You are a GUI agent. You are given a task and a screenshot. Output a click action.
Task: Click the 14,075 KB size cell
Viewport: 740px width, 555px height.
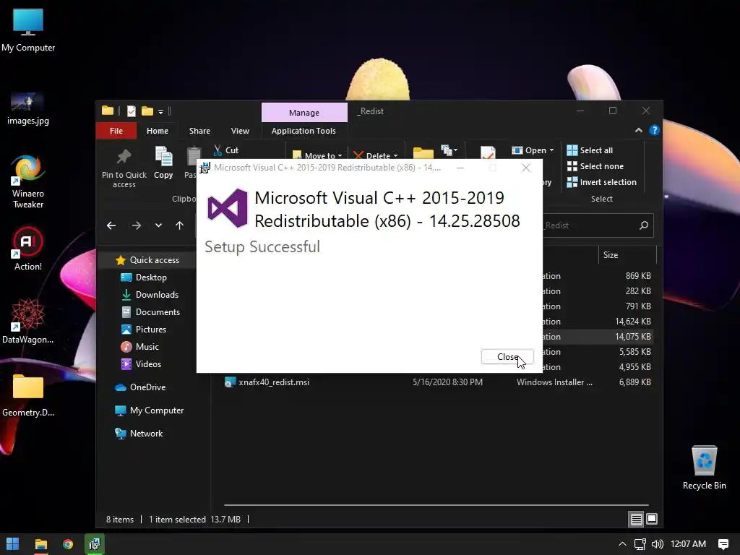click(633, 337)
